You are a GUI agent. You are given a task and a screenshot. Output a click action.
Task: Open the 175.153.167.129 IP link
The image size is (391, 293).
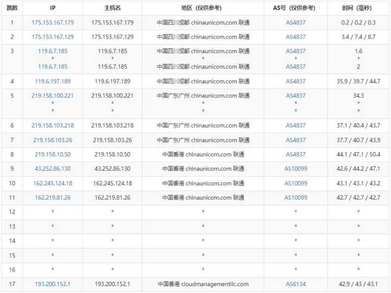click(x=53, y=37)
